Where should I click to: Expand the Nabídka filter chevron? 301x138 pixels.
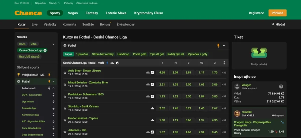click(x=54, y=44)
